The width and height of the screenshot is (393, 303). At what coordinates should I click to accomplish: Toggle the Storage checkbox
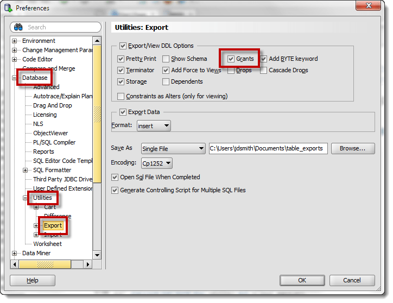coord(121,81)
